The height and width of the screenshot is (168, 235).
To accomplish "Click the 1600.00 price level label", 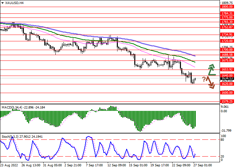I will click(227, 93).
